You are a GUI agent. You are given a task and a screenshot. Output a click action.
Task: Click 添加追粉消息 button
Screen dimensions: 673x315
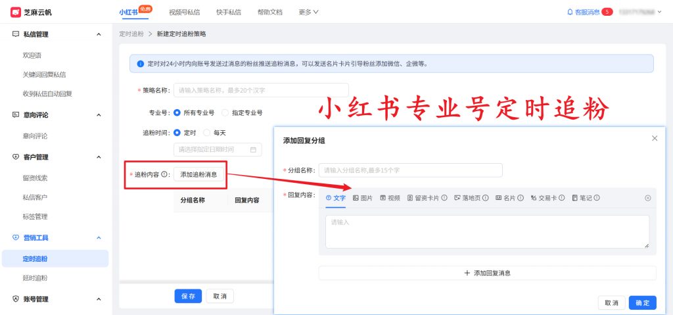pyautogui.click(x=198, y=174)
